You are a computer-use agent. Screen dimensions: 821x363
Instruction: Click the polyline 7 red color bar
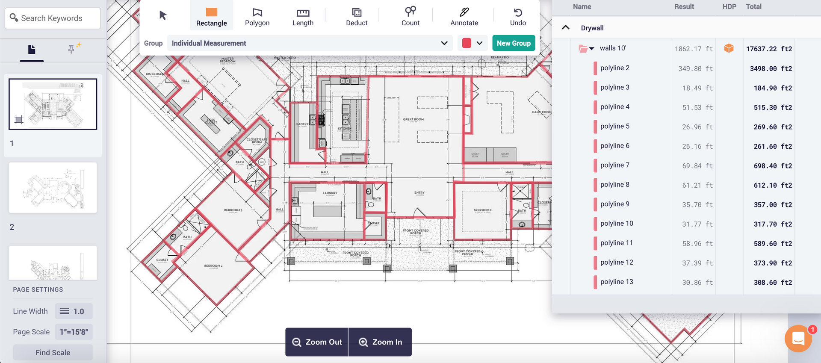(x=595, y=165)
